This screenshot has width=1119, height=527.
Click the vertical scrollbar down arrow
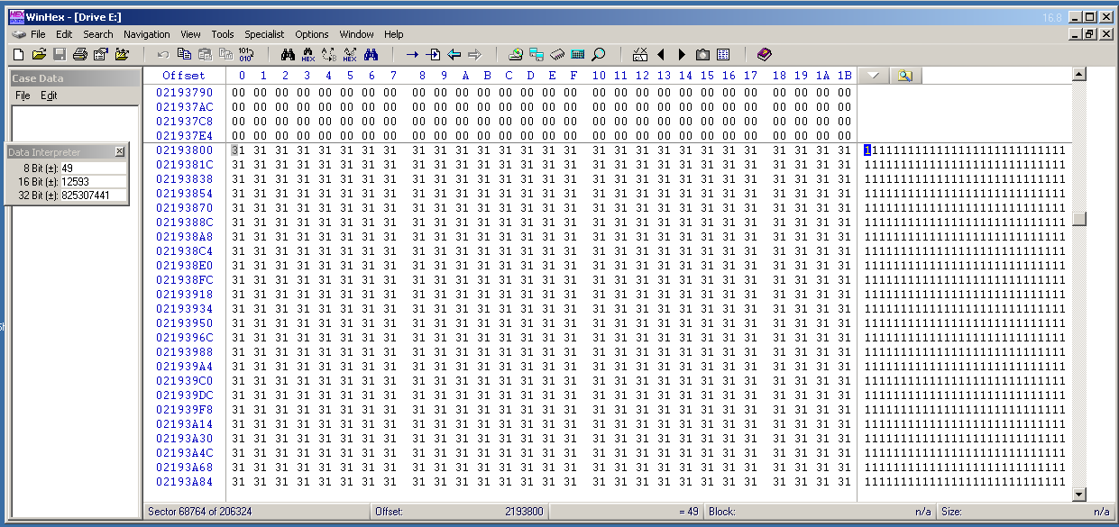click(1079, 495)
